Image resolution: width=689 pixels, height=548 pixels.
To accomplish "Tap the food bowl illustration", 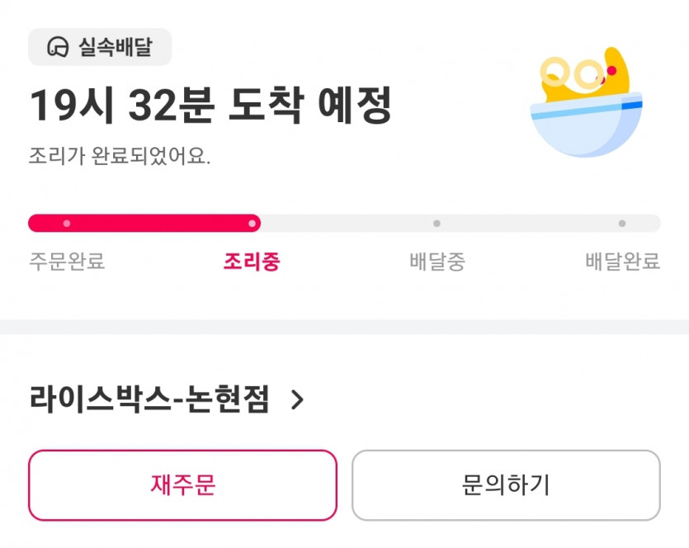I will 588,105.
